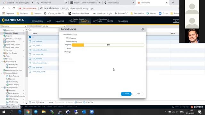The height and width of the screenshot is (115, 205).
Task: Check the k8s_contos_OR row checkbox
Action: click(x=30, y=54)
